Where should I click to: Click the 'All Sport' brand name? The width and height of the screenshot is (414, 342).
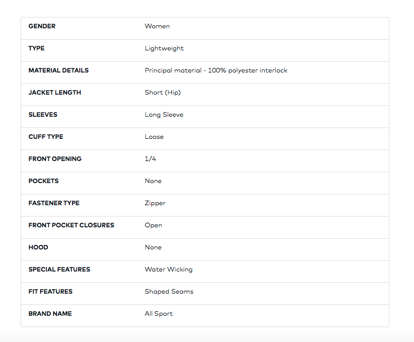pos(158,314)
